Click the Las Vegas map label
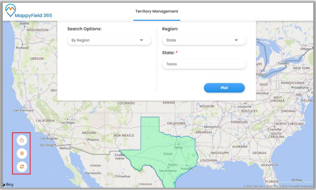 pos(67,123)
